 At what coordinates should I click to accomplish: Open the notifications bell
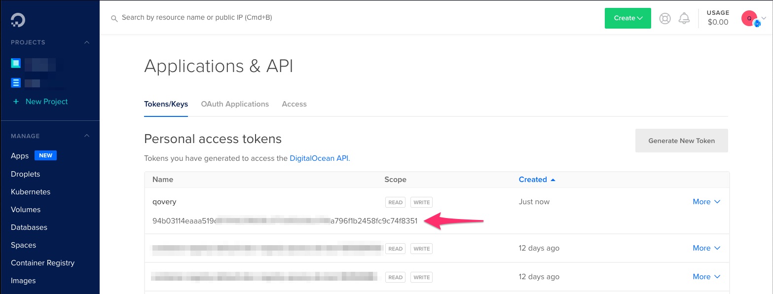684,18
